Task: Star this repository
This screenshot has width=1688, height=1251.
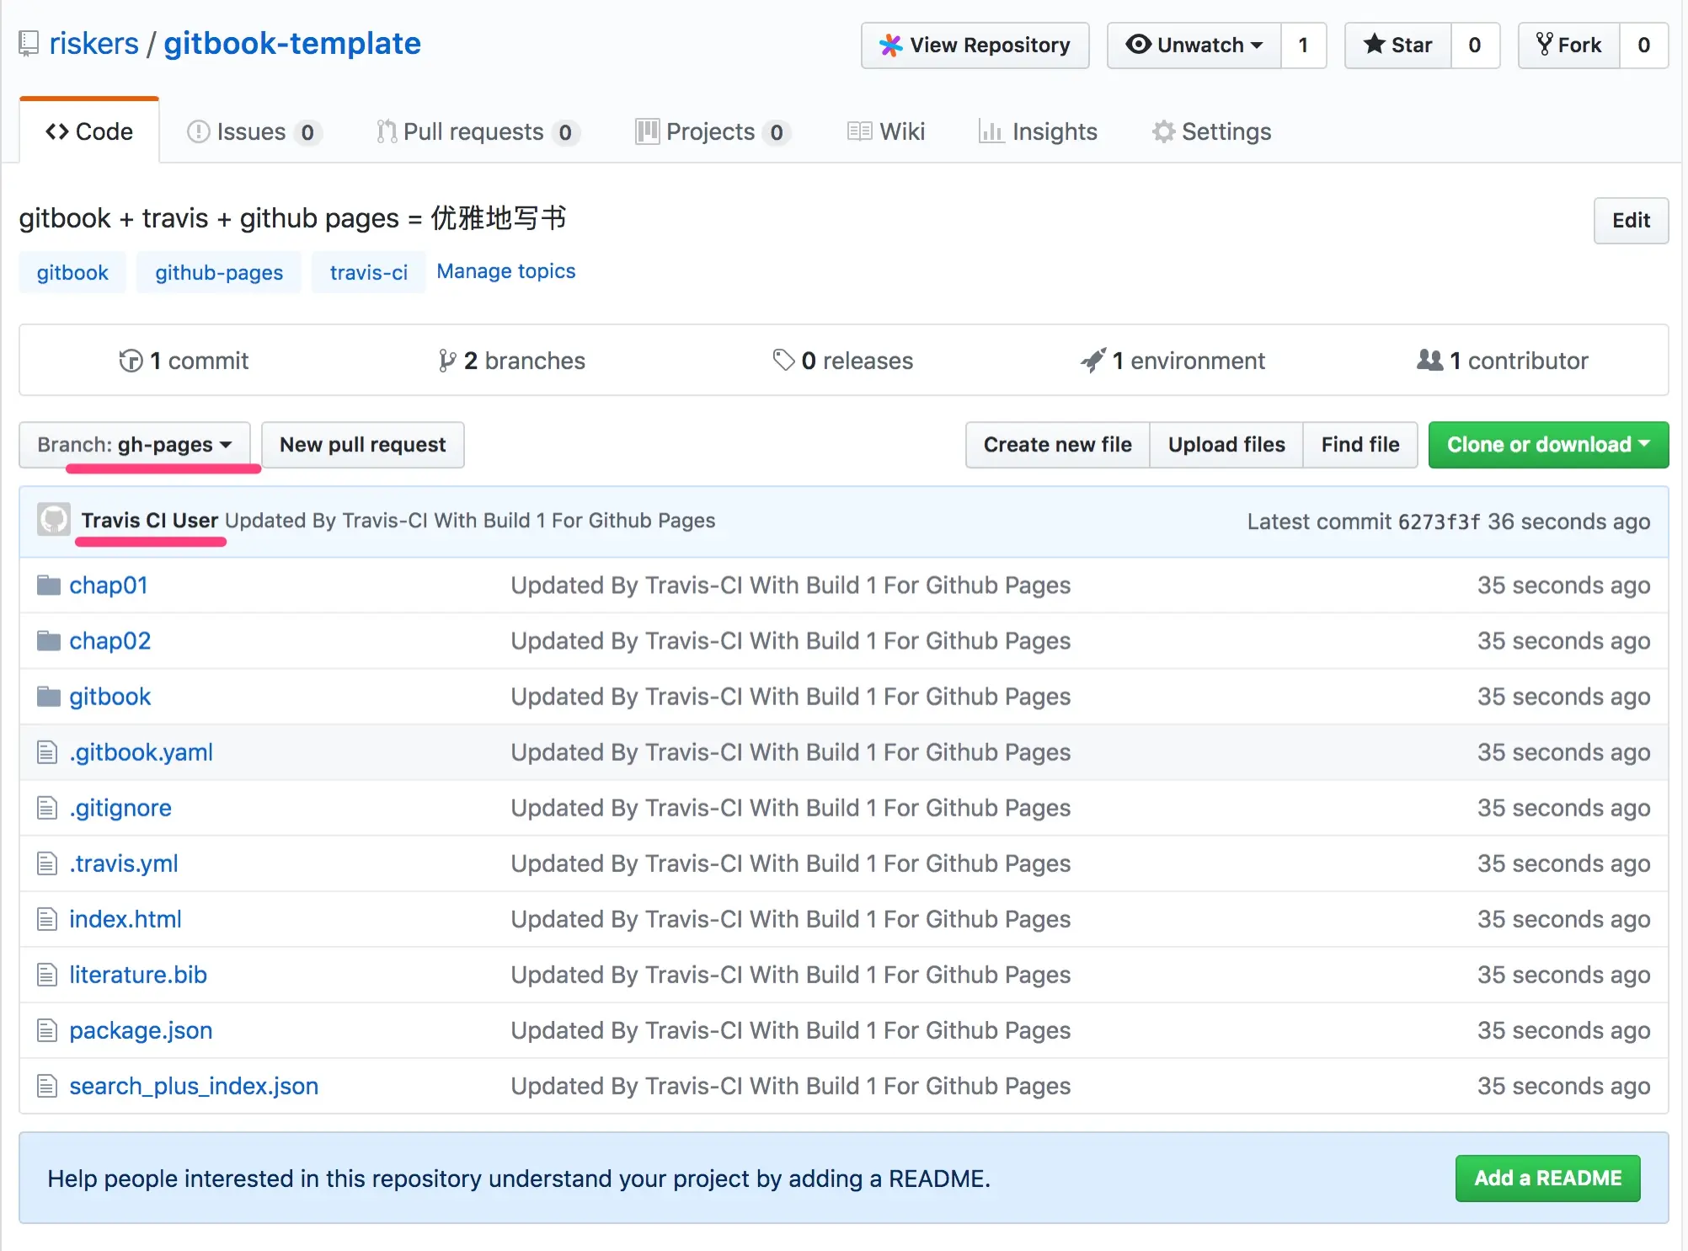Action: (x=1398, y=45)
